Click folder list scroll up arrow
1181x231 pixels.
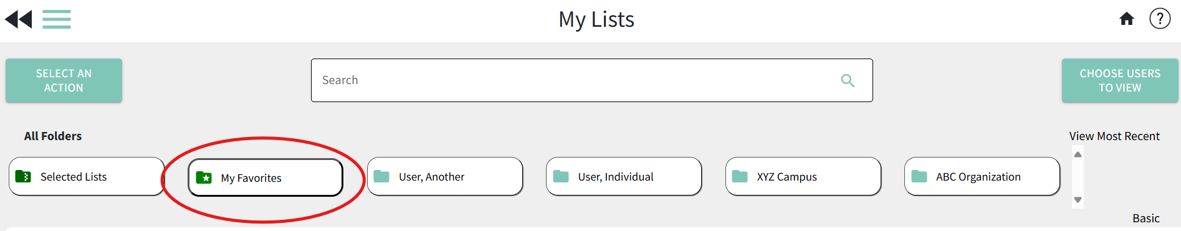coord(1078,154)
